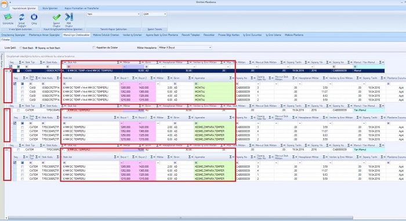Open the Style İşlemleri ribbon tab
This screenshot has width=406, height=221.
[50, 8]
